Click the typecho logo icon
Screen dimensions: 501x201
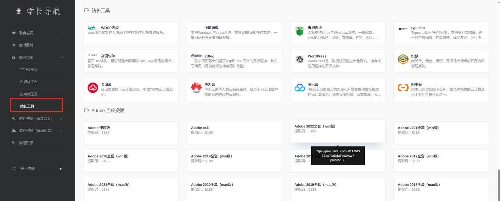point(403,29)
